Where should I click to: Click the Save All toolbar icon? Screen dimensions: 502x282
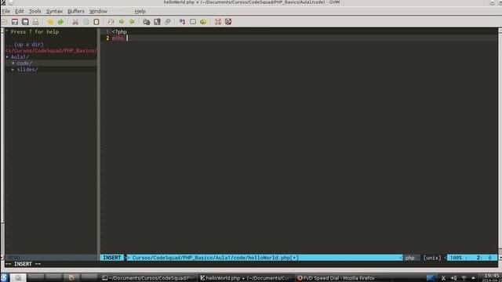[x=25, y=22]
